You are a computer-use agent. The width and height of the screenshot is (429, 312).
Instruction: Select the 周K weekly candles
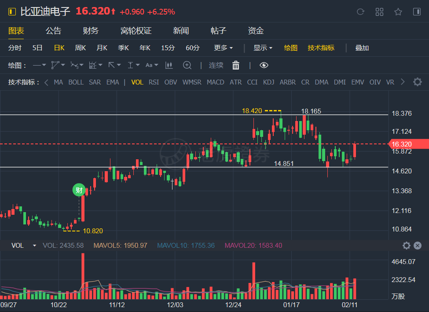[x=81, y=48]
